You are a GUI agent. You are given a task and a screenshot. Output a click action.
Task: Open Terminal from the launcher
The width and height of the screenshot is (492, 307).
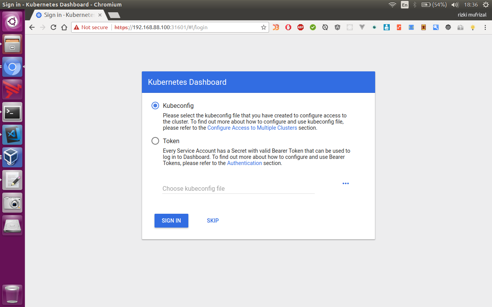[12, 112]
